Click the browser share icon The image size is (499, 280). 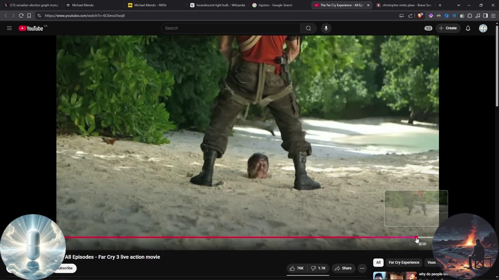coord(410,16)
